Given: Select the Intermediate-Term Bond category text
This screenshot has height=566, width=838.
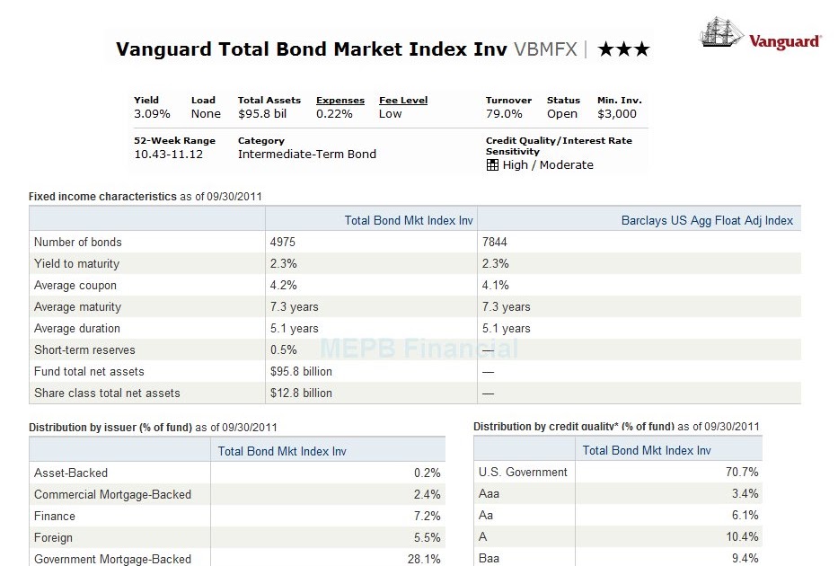Looking at the screenshot, I should coord(307,155).
